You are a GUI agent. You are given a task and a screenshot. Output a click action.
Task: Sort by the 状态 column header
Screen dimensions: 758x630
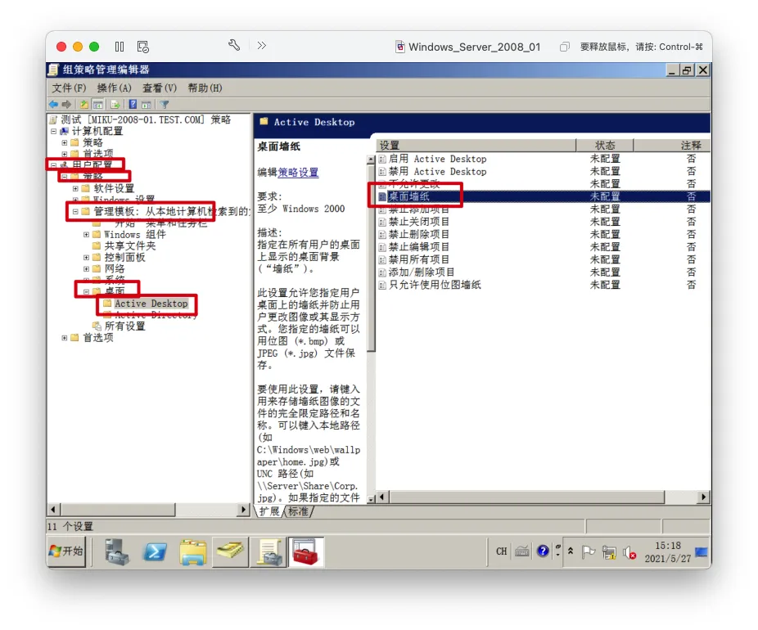coord(604,145)
